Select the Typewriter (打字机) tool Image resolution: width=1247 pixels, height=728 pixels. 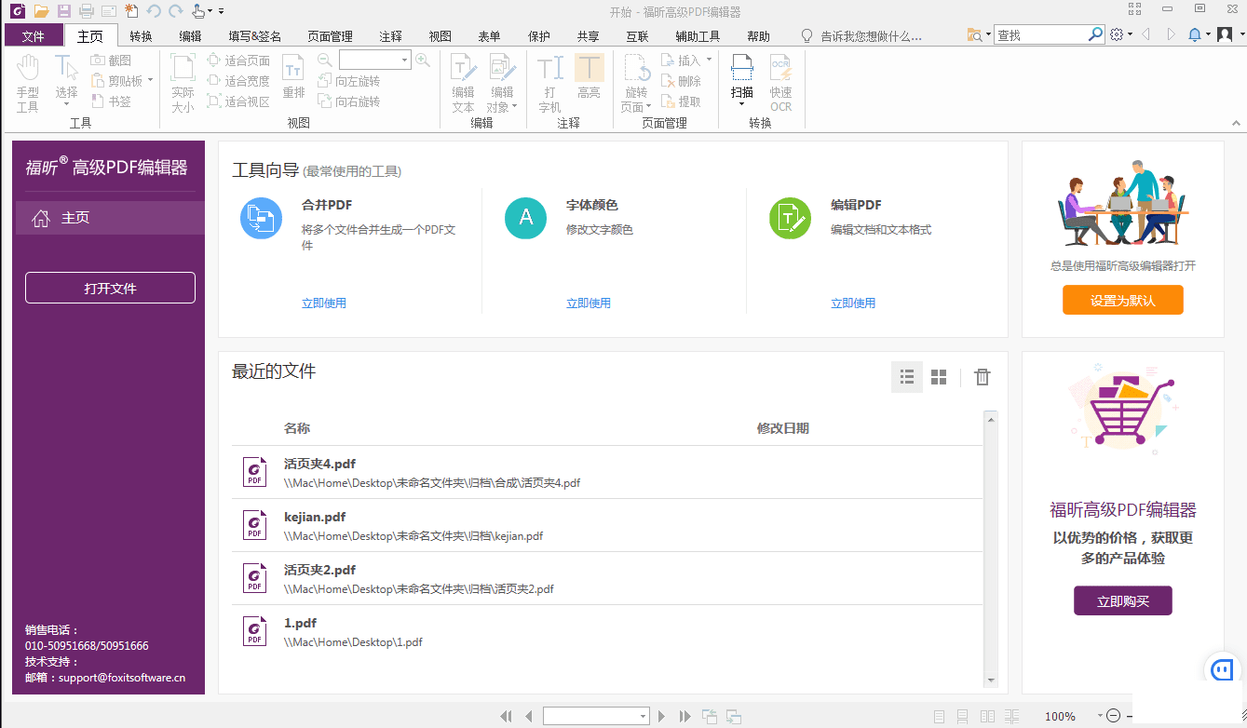point(550,83)
